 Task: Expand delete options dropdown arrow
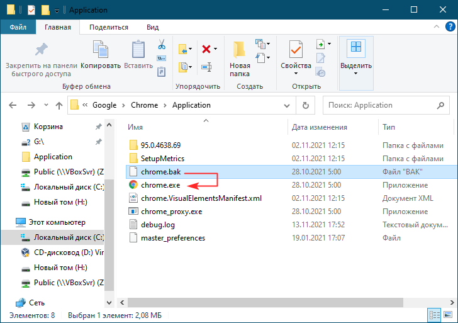215,49
